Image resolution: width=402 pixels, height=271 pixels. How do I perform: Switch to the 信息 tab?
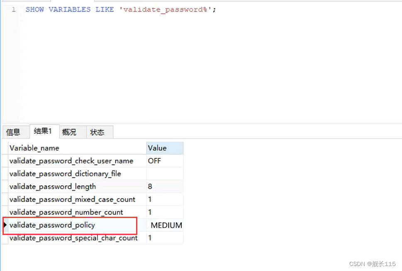tap(15, 132)
